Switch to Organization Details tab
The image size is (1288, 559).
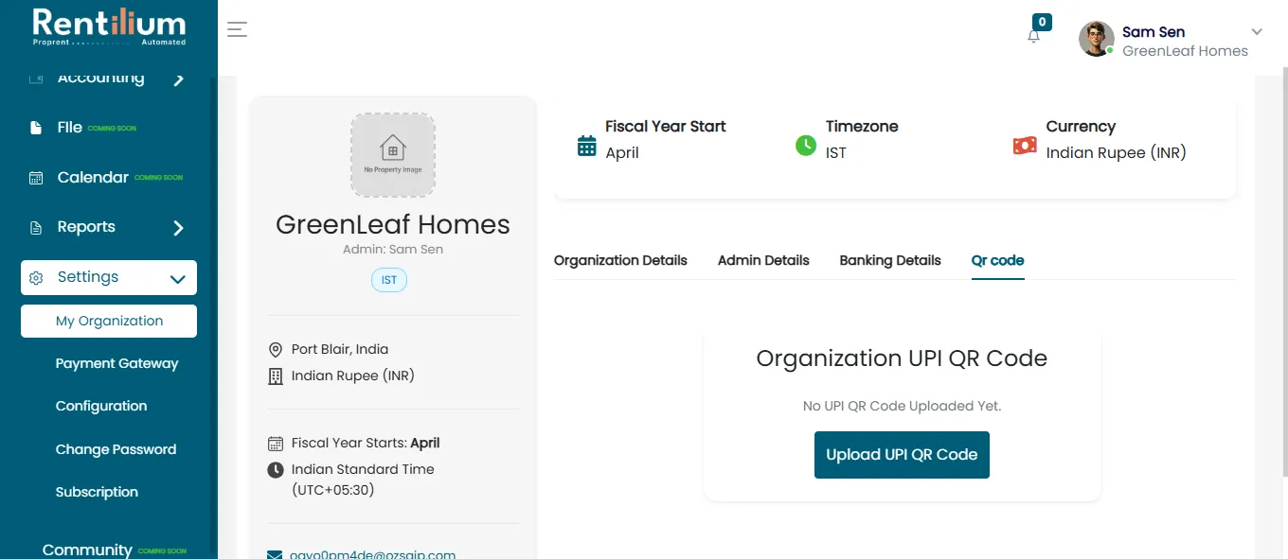coord(620,260)
